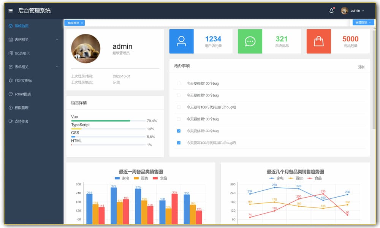
Task: Click the blue user icon on 用户访问量 card
Action: point(181,41)
